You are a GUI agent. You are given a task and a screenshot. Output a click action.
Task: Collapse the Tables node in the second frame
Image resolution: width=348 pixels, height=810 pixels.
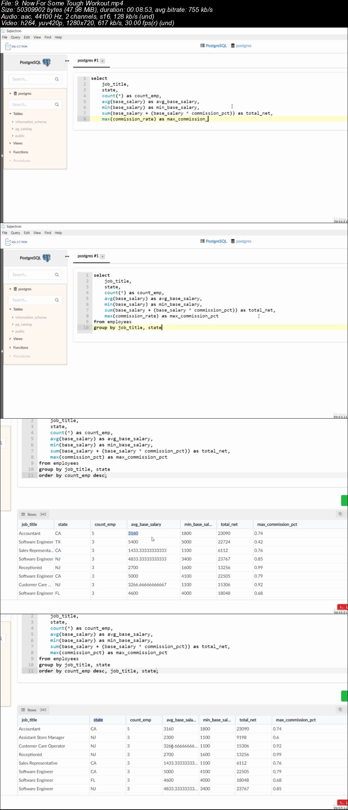click(10, 309)
